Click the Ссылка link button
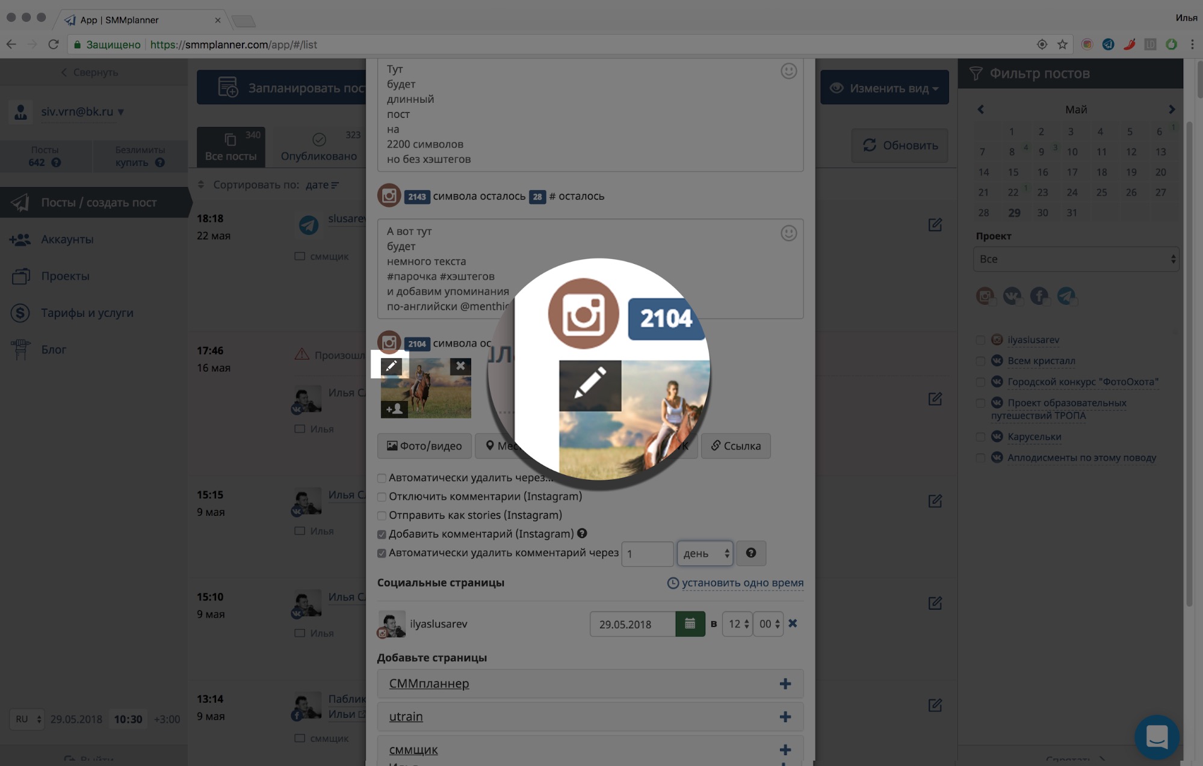 tap(735, 446)
